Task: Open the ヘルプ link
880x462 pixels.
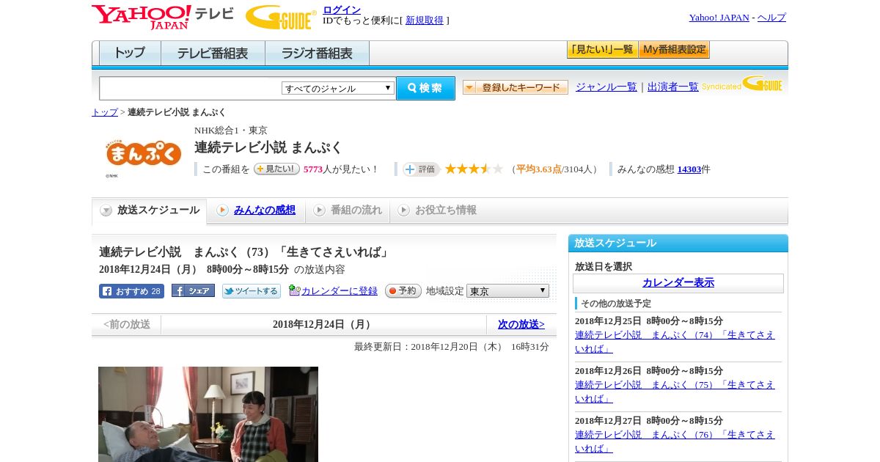Action: [771, 18]
